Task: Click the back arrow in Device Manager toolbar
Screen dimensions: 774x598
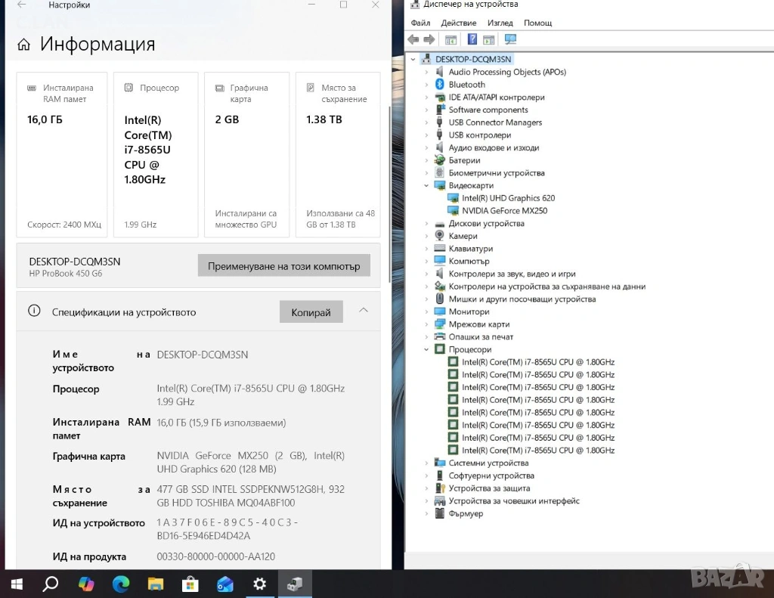Action: 413,39
